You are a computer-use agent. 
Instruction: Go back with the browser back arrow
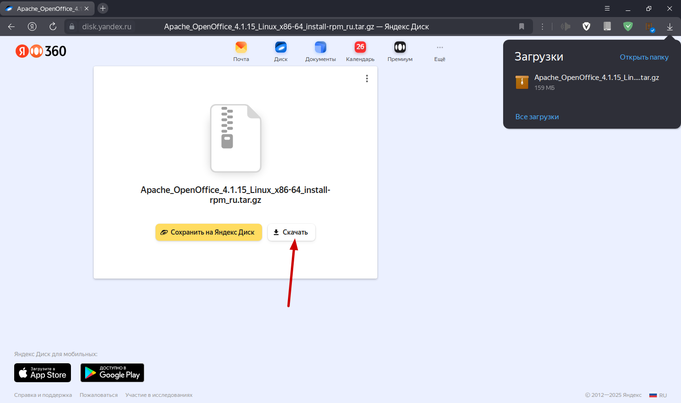[11, 26]
